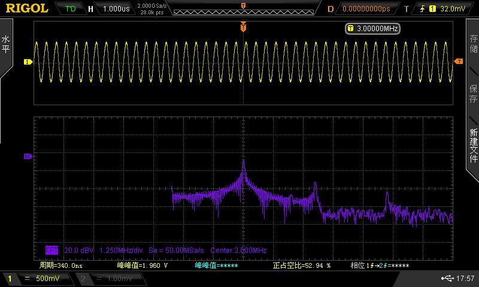The height and width of the screenshot is (287, 479).
Task: Click the orange trigger level marker on right
Action: tap(459, 62)
